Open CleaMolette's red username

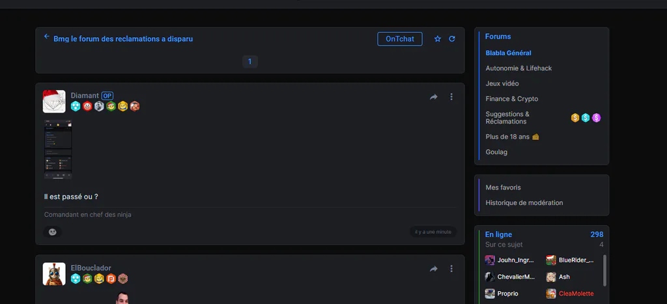(576, 294)
